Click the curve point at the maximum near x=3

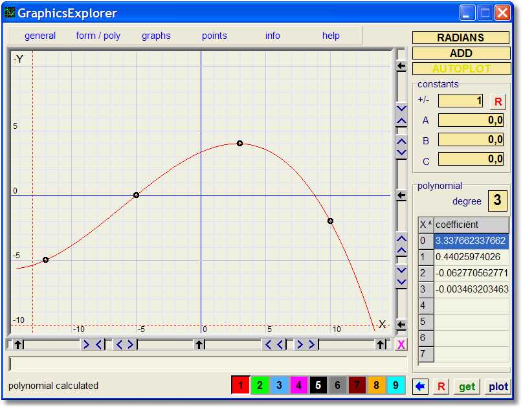coord(239,144)
